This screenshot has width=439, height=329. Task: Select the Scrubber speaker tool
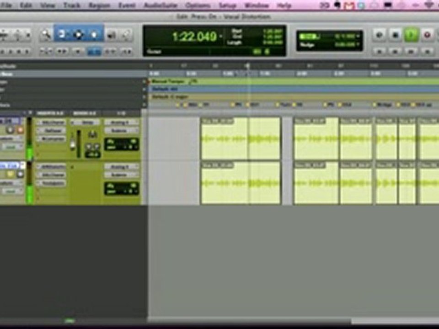tap(112, 35)
